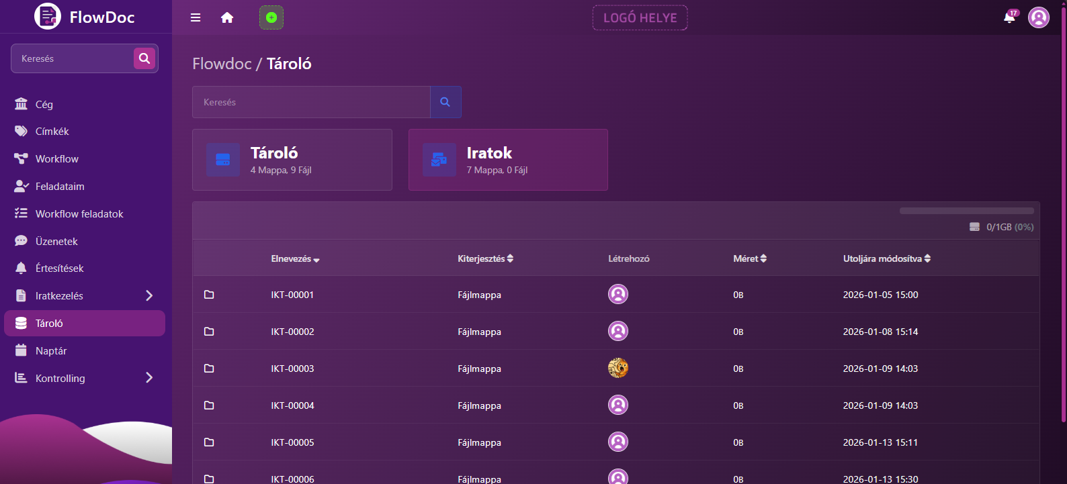The image size is (1067, 484).
Task: Expand the Kontrolling submenu
Action: coord(149,378)
